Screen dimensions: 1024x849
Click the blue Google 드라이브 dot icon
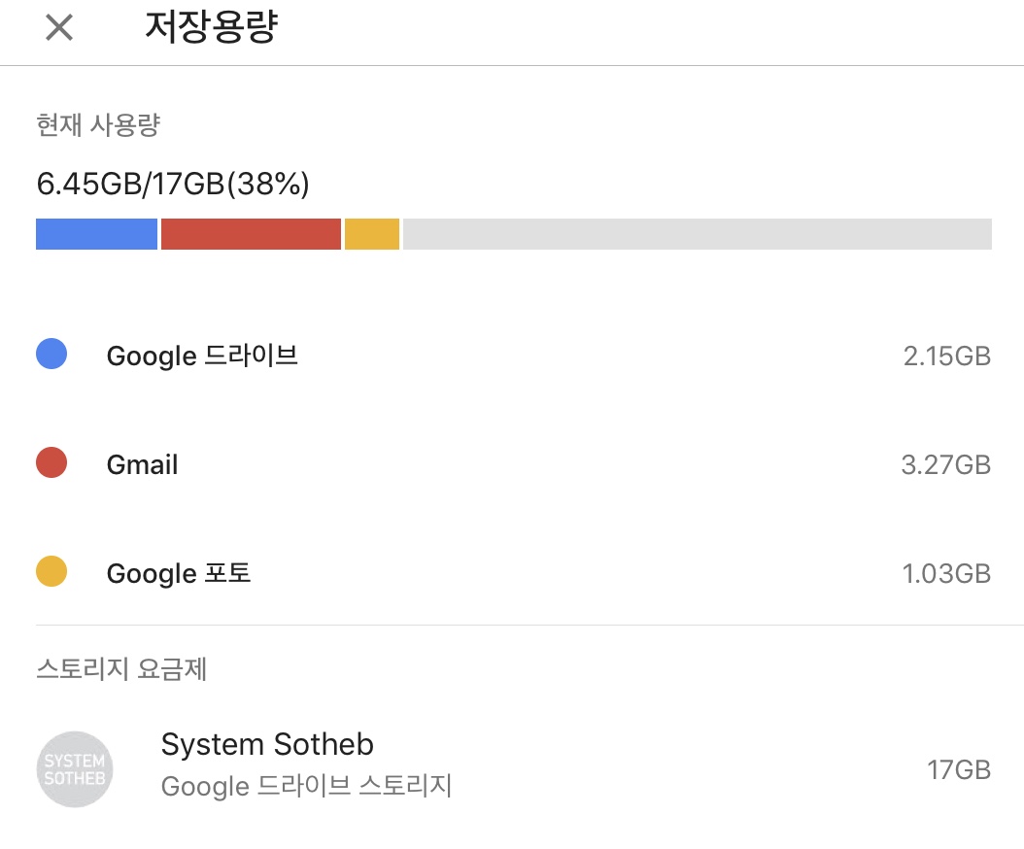point(51,354)
